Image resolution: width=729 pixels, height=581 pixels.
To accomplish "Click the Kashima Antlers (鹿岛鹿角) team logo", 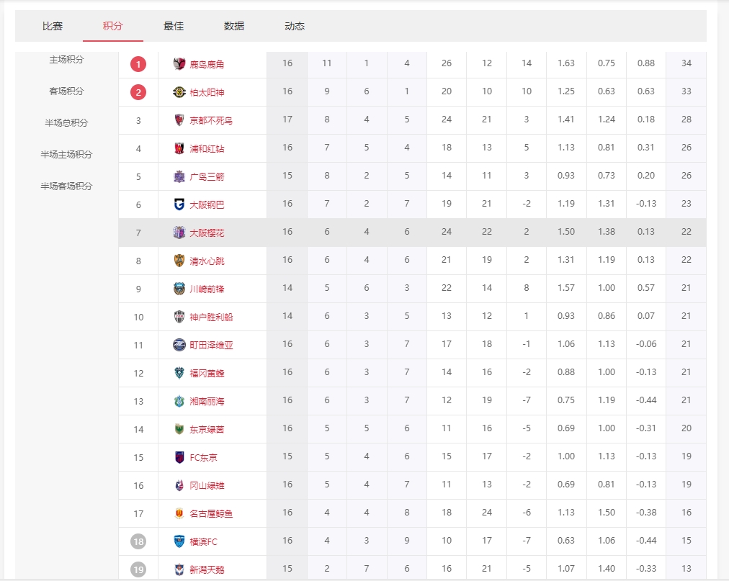I will coord(179,64).
